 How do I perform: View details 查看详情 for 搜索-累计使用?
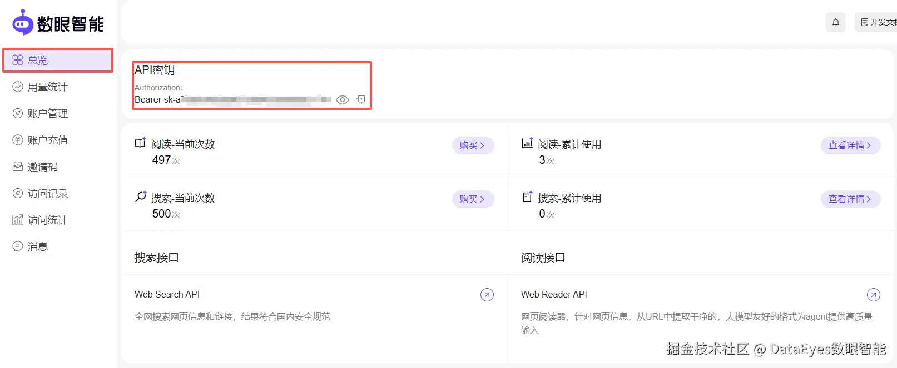tap(850, 199)
